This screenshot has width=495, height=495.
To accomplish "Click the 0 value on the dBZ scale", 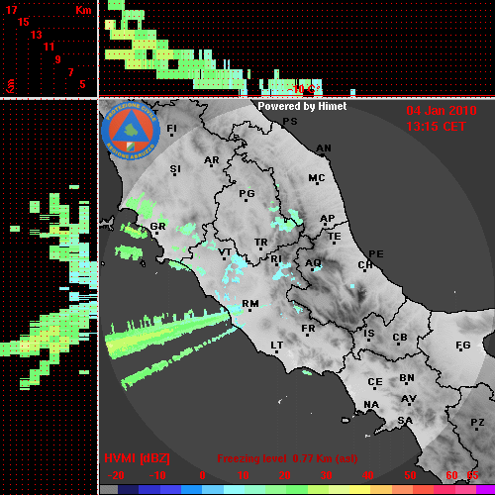I will pos(202,475).
